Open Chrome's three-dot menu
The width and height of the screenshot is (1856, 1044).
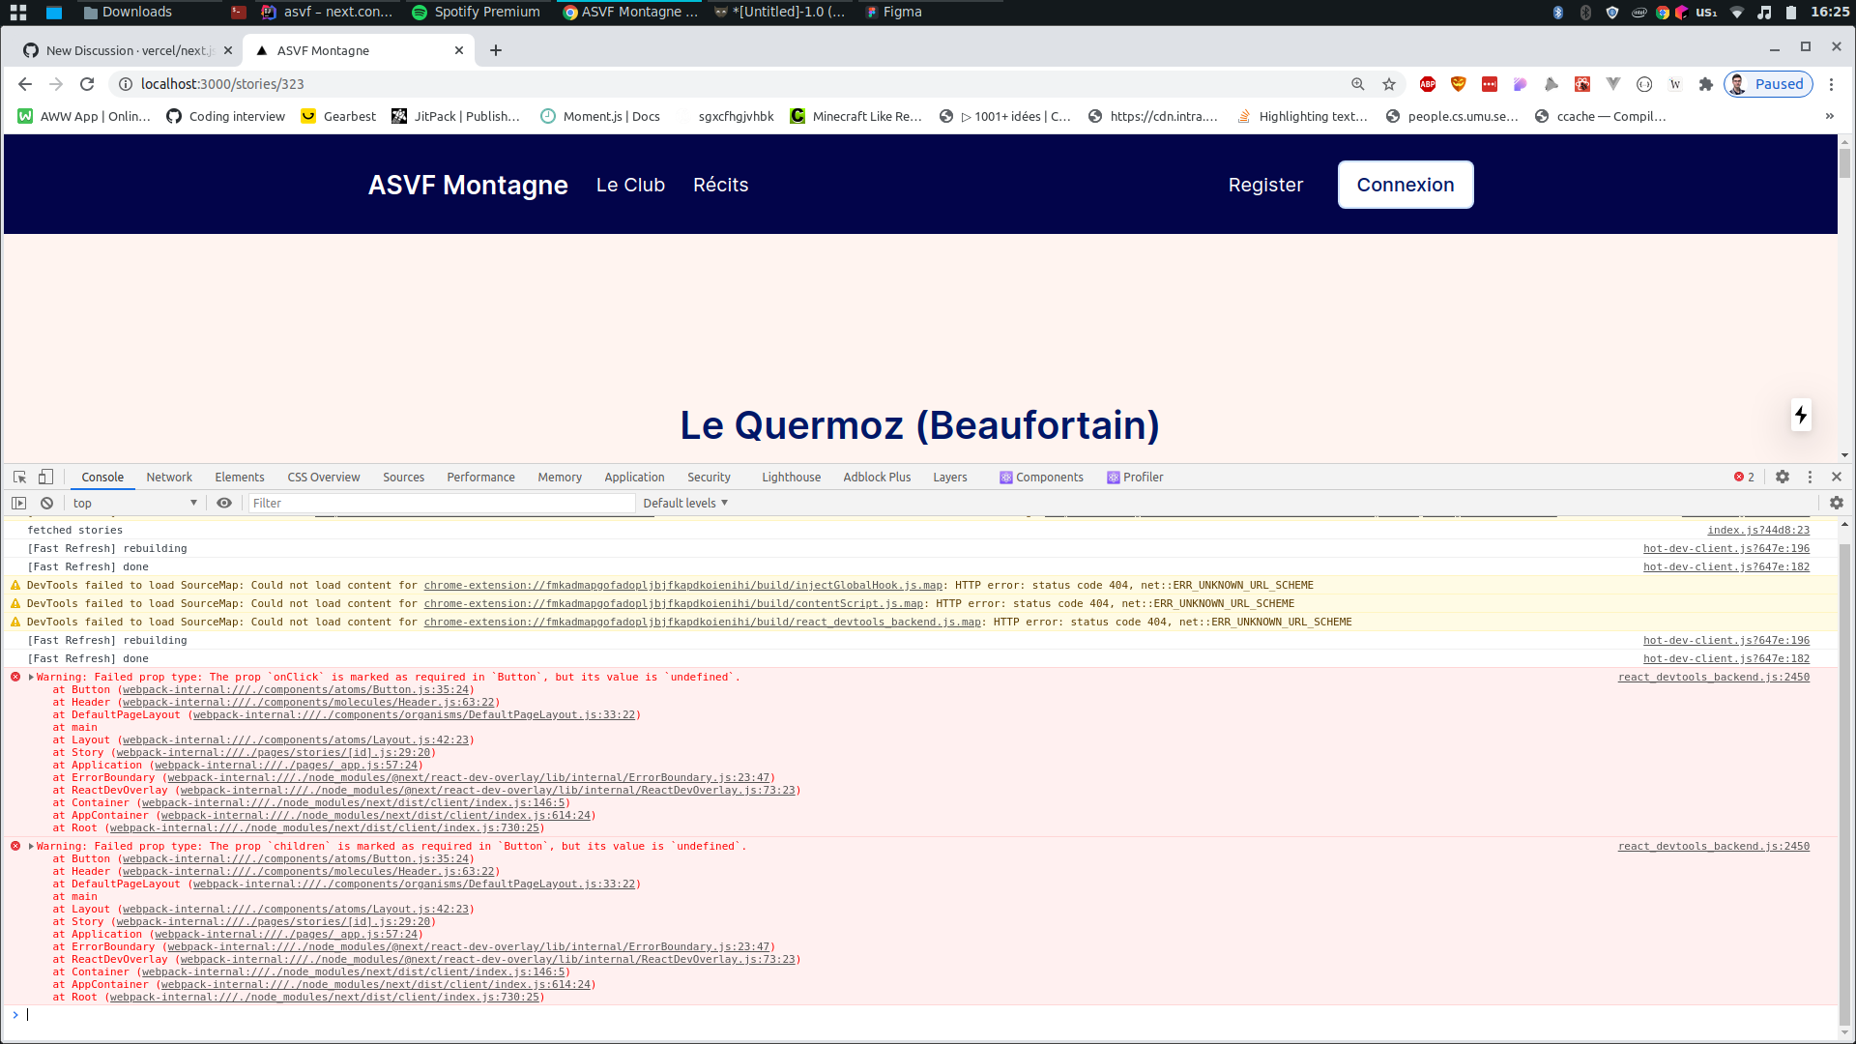click(x=1831, y=84)
